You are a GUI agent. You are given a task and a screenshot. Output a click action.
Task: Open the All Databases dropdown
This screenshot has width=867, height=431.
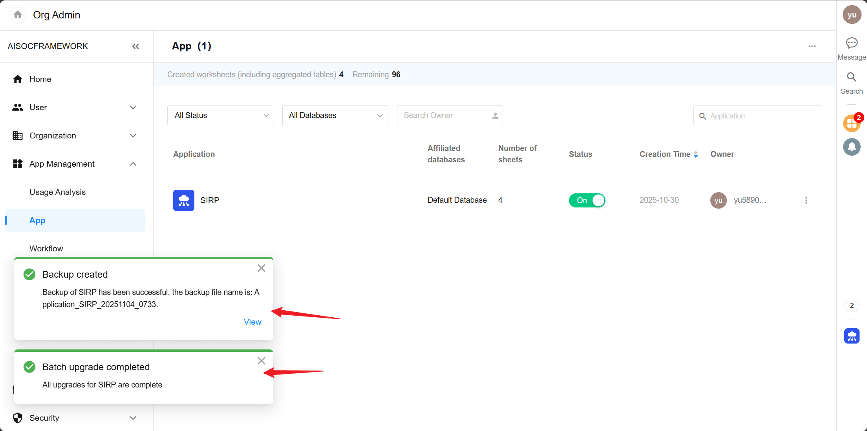click(x=335, y=116)
